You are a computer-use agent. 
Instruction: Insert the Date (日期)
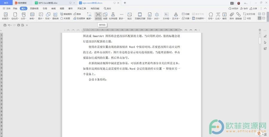click(186, 14)
